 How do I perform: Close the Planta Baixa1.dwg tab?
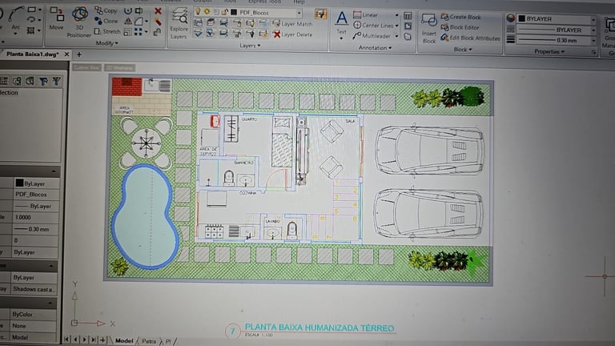click(66, 54)
